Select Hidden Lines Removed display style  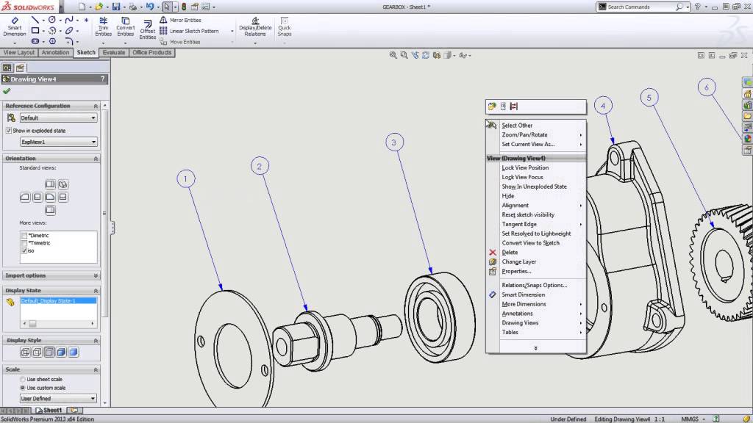click(x=49, y=352)
